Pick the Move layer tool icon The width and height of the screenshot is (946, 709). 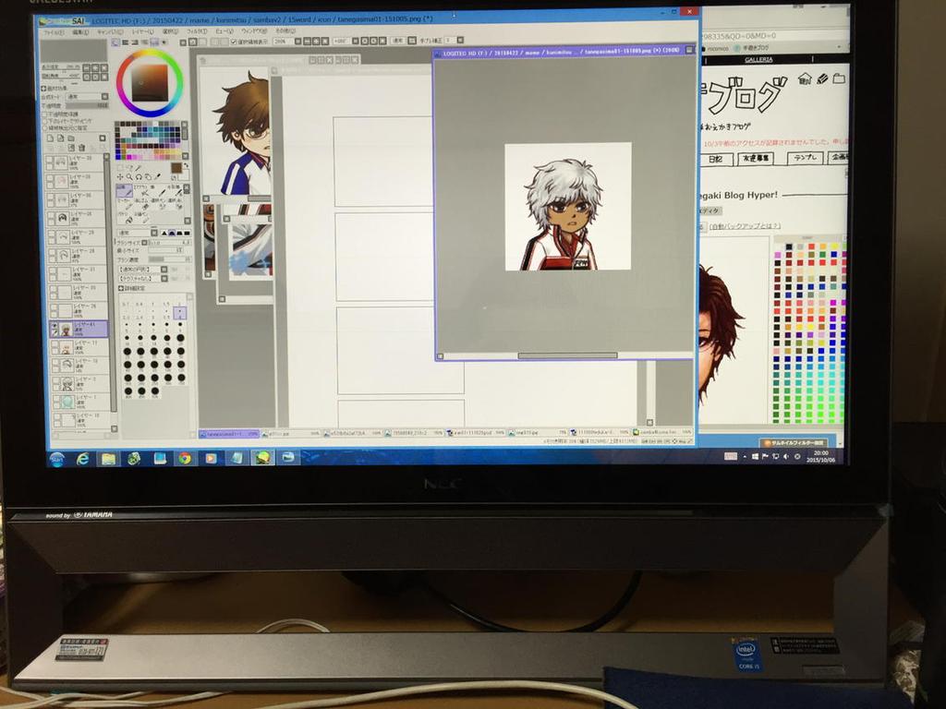click(119, 177)
